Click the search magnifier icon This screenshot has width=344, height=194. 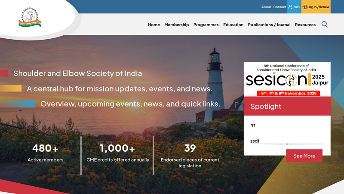click(x=325, y=24)
